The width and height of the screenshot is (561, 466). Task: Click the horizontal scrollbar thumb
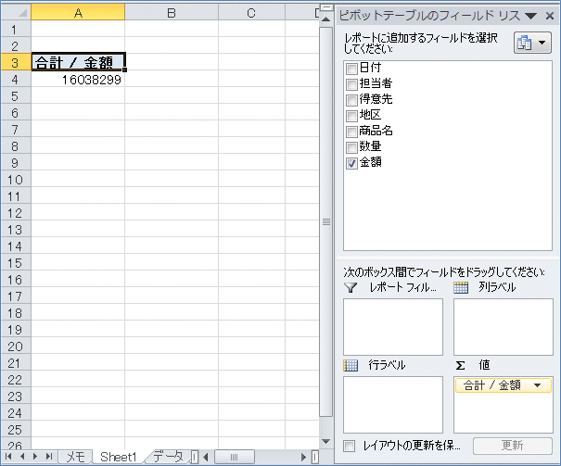tap(235, 457)
